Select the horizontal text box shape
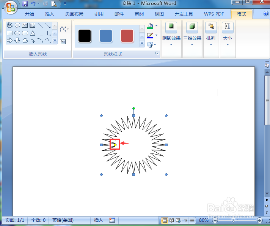 [x=25, y=25]
